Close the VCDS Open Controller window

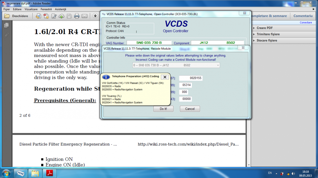tap(244, 13)
